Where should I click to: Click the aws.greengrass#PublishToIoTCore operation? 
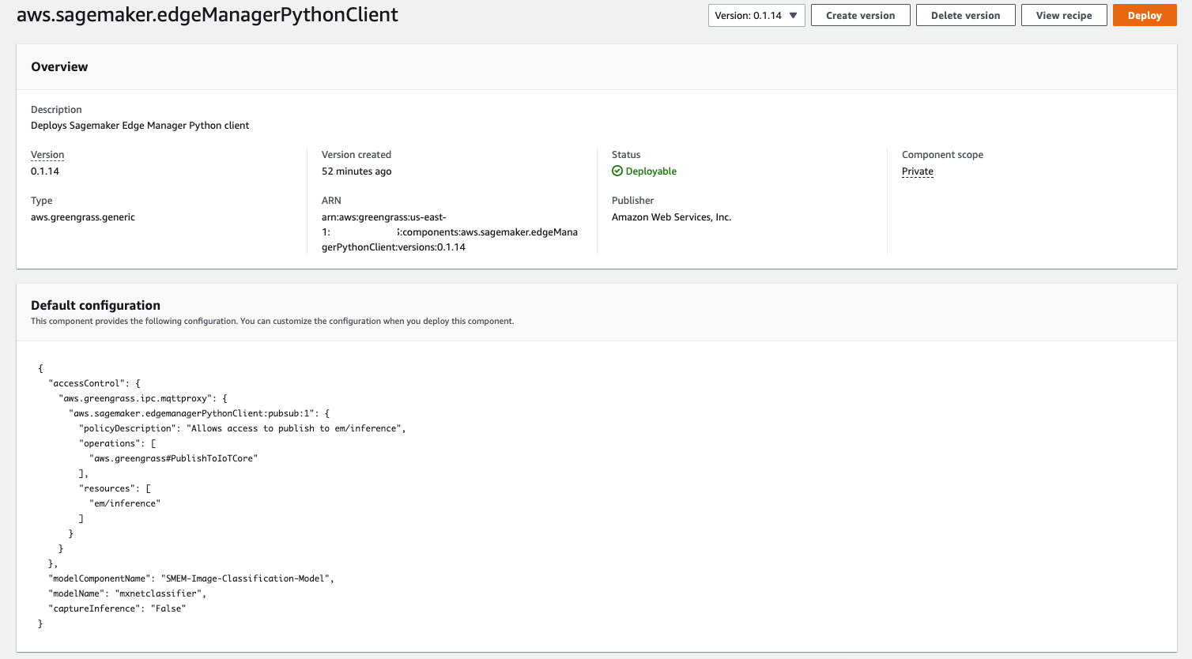click(174, 458)
